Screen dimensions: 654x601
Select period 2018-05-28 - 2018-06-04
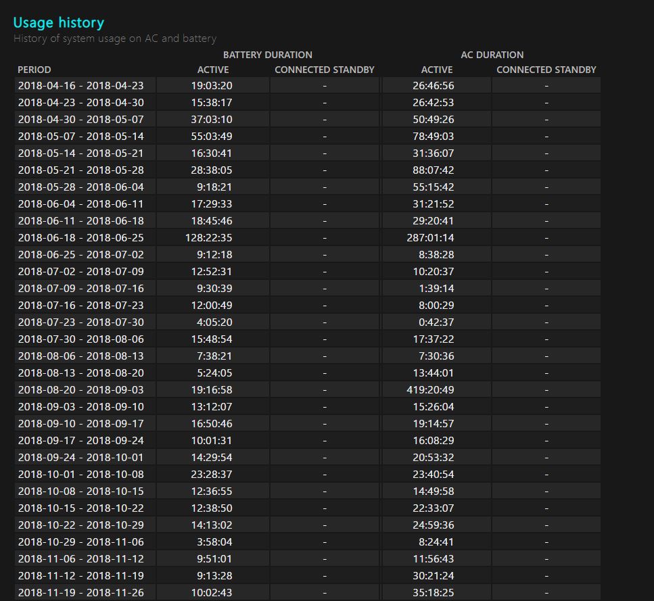[x=81, y=187]
